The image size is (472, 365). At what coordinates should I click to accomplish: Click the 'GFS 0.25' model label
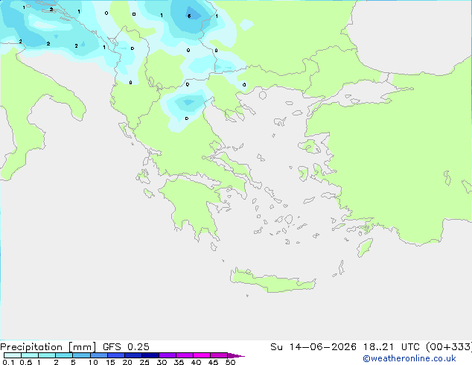(x=126, y=347)
